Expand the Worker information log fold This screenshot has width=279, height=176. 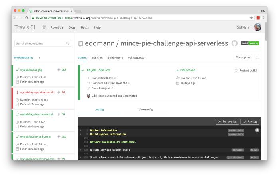[81, 130]
